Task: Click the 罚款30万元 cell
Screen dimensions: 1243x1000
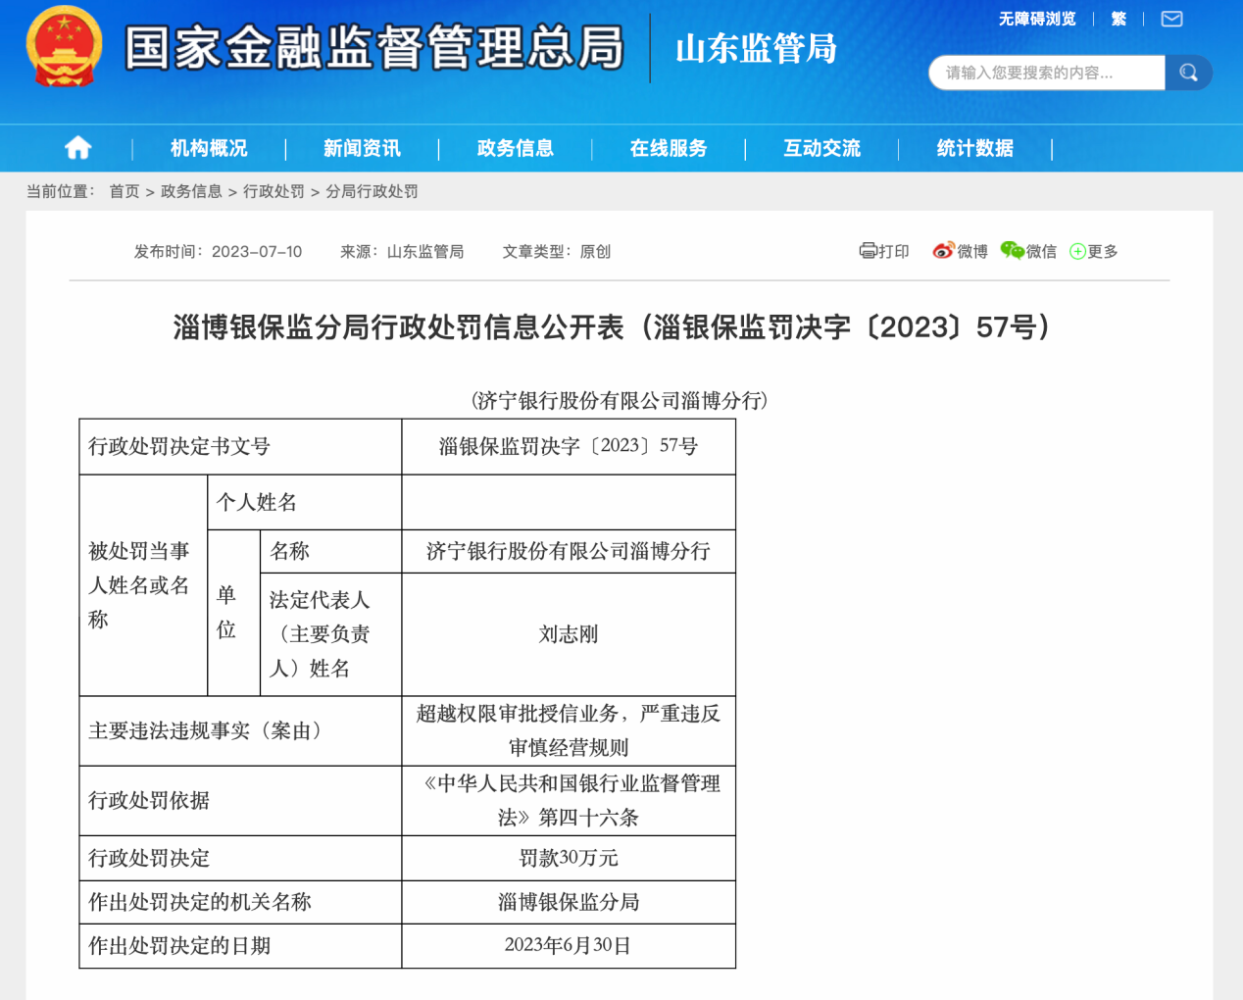Action: [569, 859]
